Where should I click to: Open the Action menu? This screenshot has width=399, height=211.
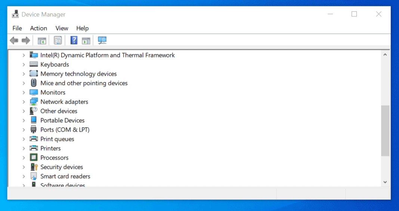click(38, 28)
